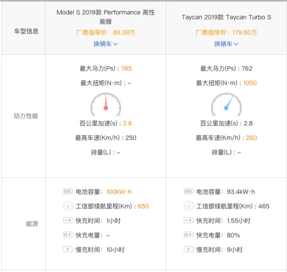Select the Taycan 2019款 Taycan Turbo S title
Screen dimensions: 287x272
[x=226, y=17]
